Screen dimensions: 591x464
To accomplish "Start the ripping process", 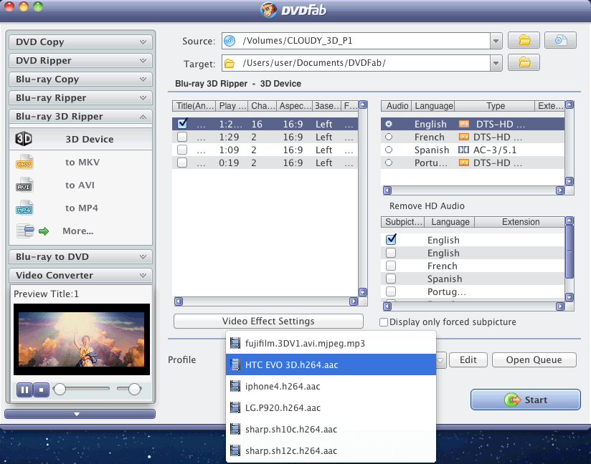I will (526, 400).
